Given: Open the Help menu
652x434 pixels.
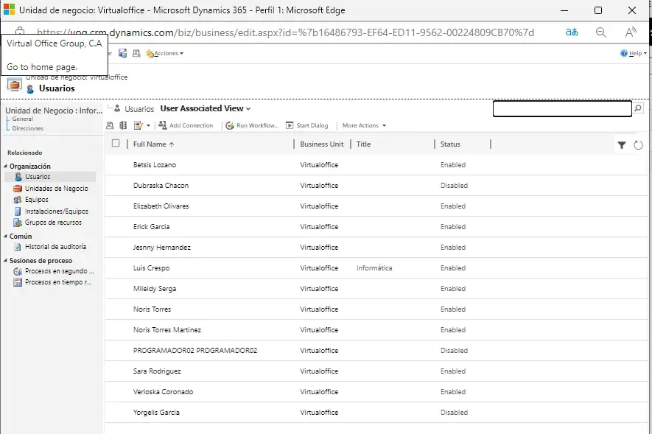Looking at the screenshot, I should pos(634,53).
